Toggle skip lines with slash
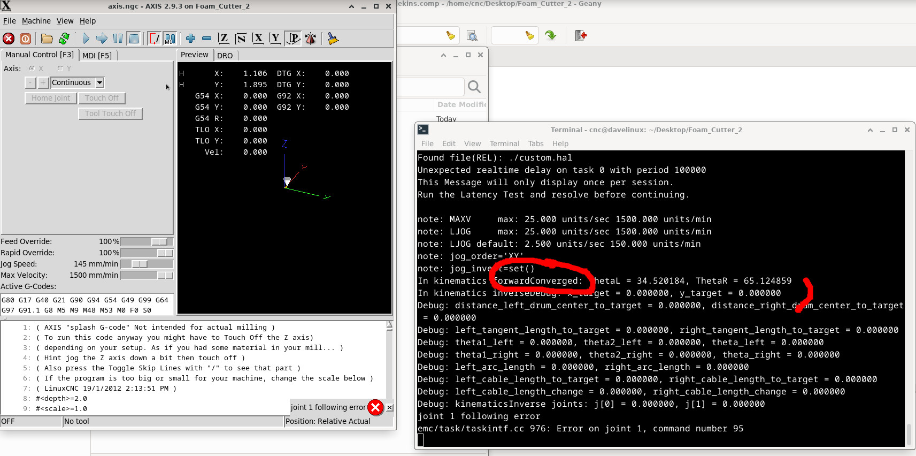Viewport: 916px width, 456px height. click(x=154, y=39)
